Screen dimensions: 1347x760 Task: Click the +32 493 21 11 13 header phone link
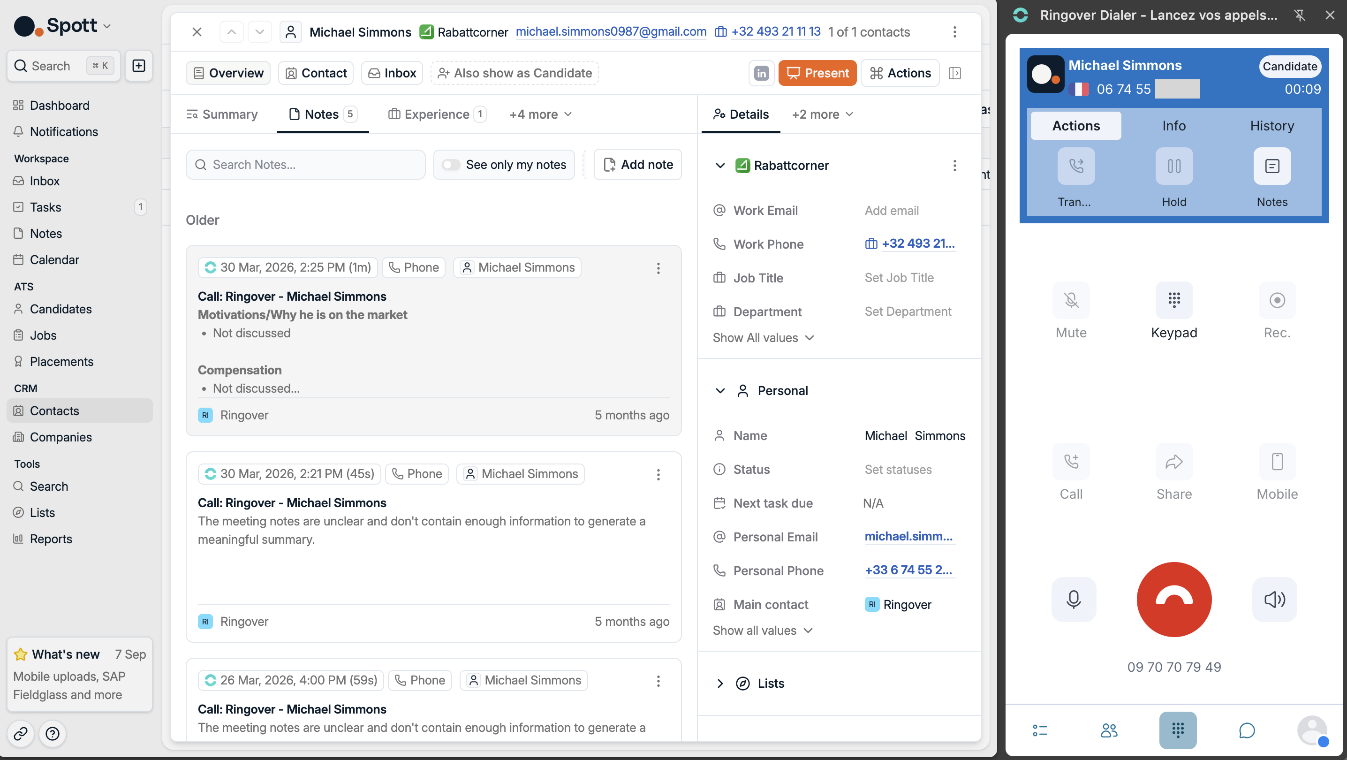point(776,32)
